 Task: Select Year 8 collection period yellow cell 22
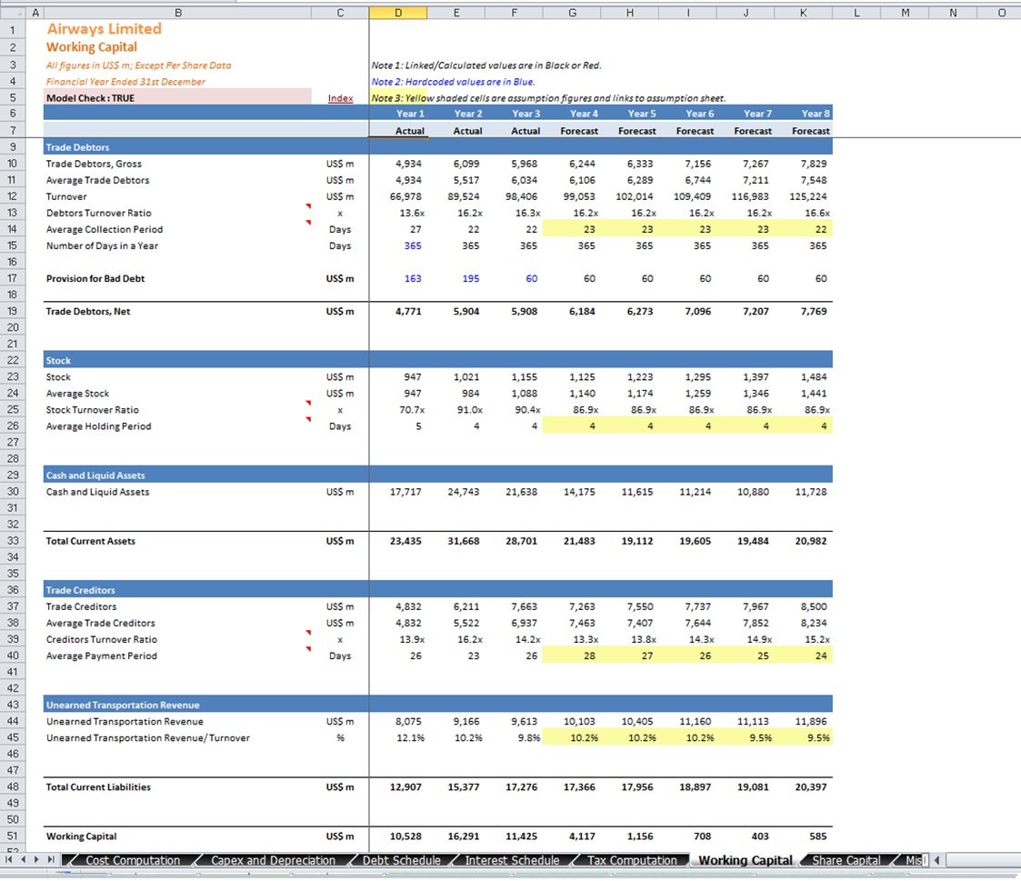click(x=804, y=229)
